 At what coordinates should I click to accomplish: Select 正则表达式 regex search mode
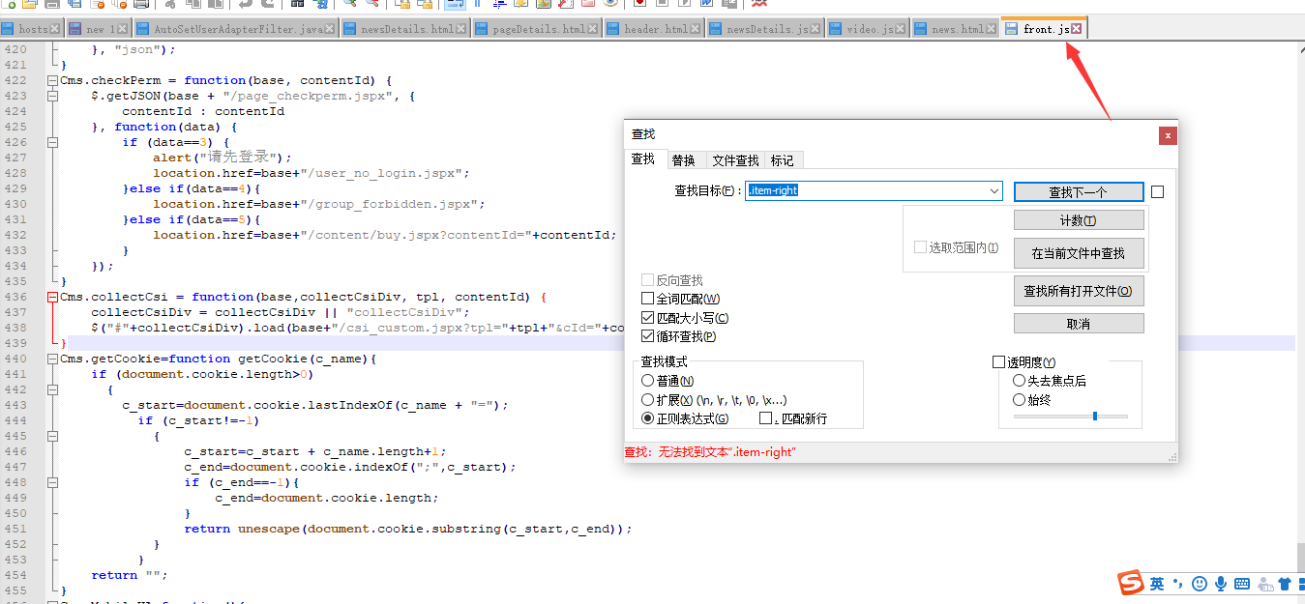(x=648, y=418)
